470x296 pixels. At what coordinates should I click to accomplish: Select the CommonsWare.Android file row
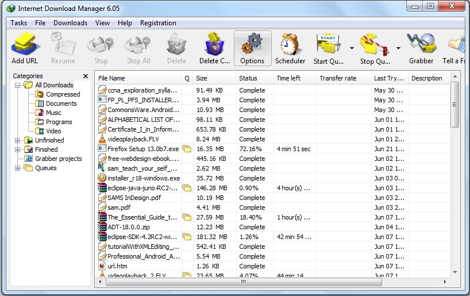pos(273,110)
